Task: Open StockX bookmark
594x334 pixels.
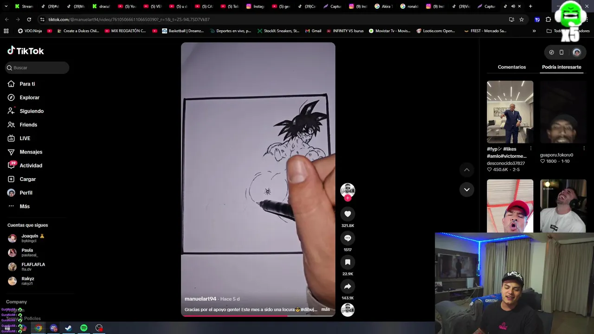Action: 278,31
